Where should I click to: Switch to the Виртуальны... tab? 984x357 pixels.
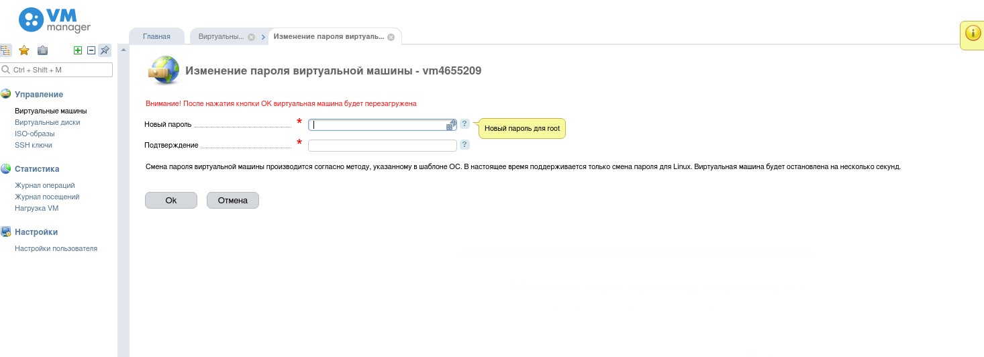pos(221,37)
